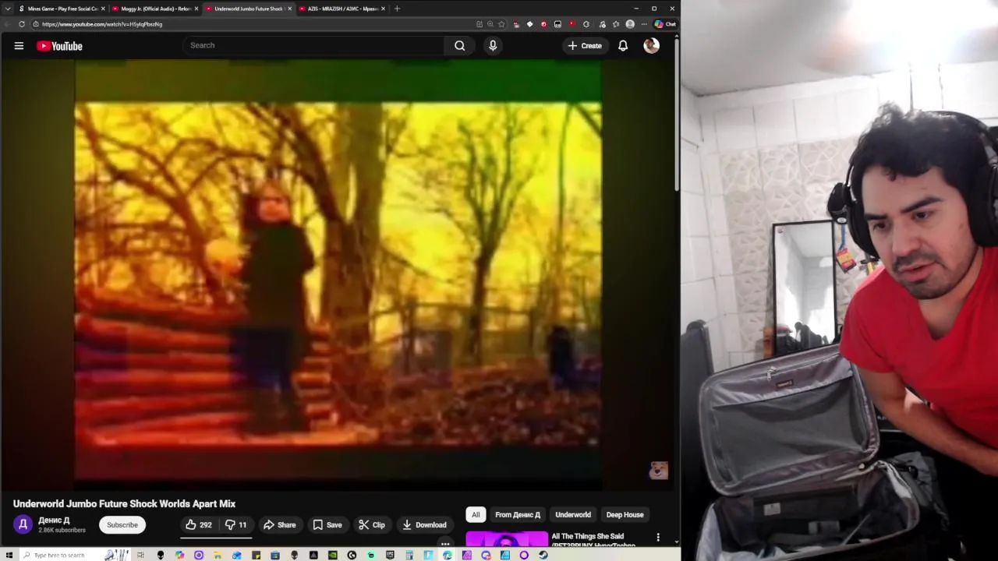Click the YouTube search magnifier button
Image resolution: width=998 pixels, height=561 pixels.
(x=460, y=45)
